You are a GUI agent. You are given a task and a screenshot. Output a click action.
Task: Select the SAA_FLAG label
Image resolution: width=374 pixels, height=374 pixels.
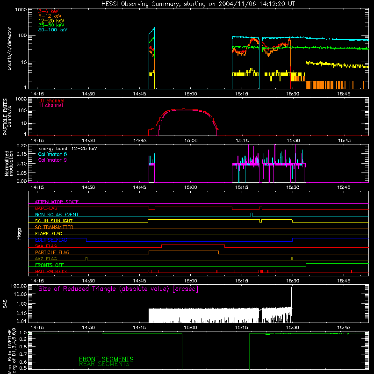point(46,246)
